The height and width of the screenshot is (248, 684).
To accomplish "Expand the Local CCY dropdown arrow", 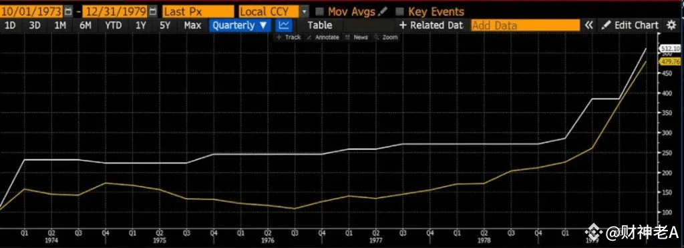I will [305, 11].
